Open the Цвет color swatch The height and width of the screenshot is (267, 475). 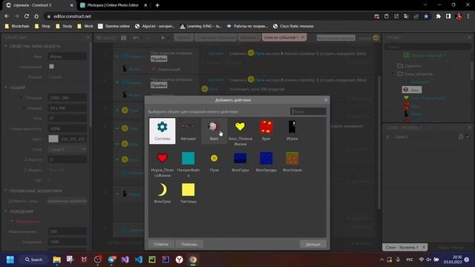(53, 139)
